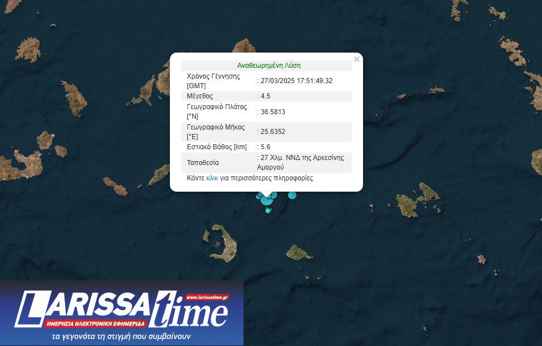Click the butterfly-shaped Astypalaia island
Screen dimensions: 542x346
(x=418, y=199)
